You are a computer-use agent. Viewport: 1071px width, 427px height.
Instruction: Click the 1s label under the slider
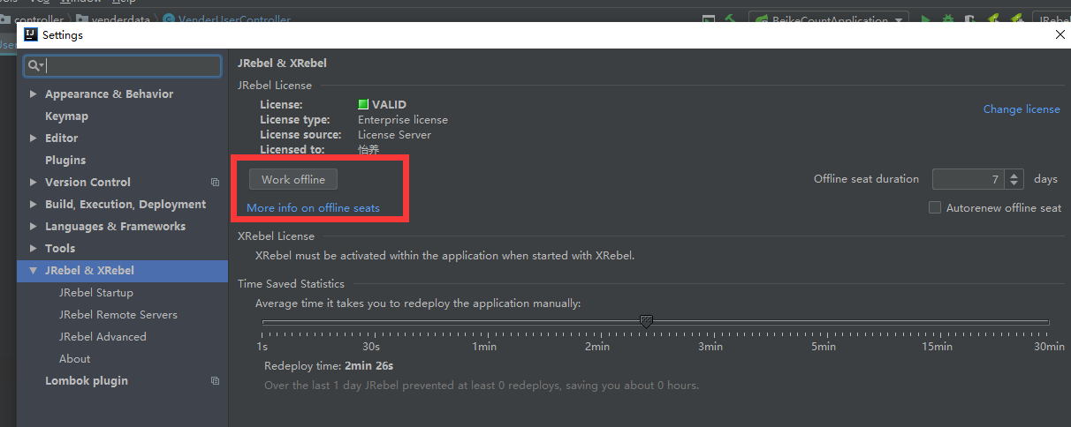262,347
